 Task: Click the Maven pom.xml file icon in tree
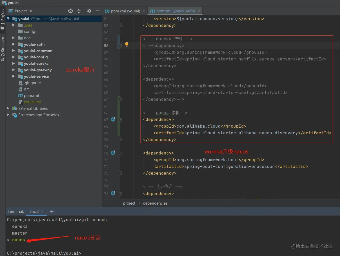(20, 96)
